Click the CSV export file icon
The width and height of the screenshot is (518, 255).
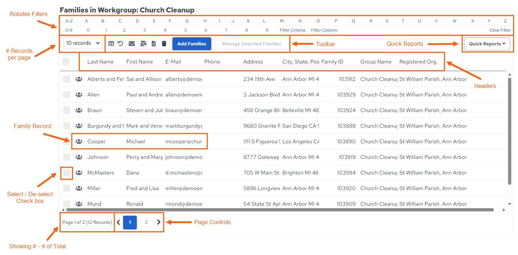pos(154,44)
